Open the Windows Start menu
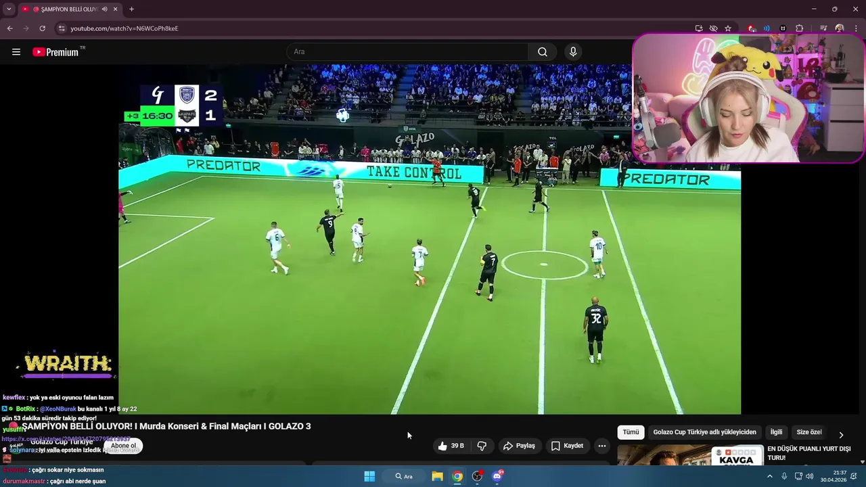Screen dimensions: 866x487 [369, 476]
